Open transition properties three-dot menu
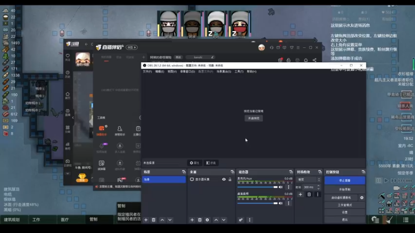The height and width of the screenshot is (233, 415). pos(317,195)
